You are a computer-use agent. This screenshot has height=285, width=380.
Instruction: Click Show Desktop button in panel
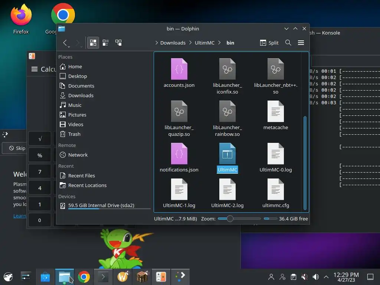[x=370, y=277]
